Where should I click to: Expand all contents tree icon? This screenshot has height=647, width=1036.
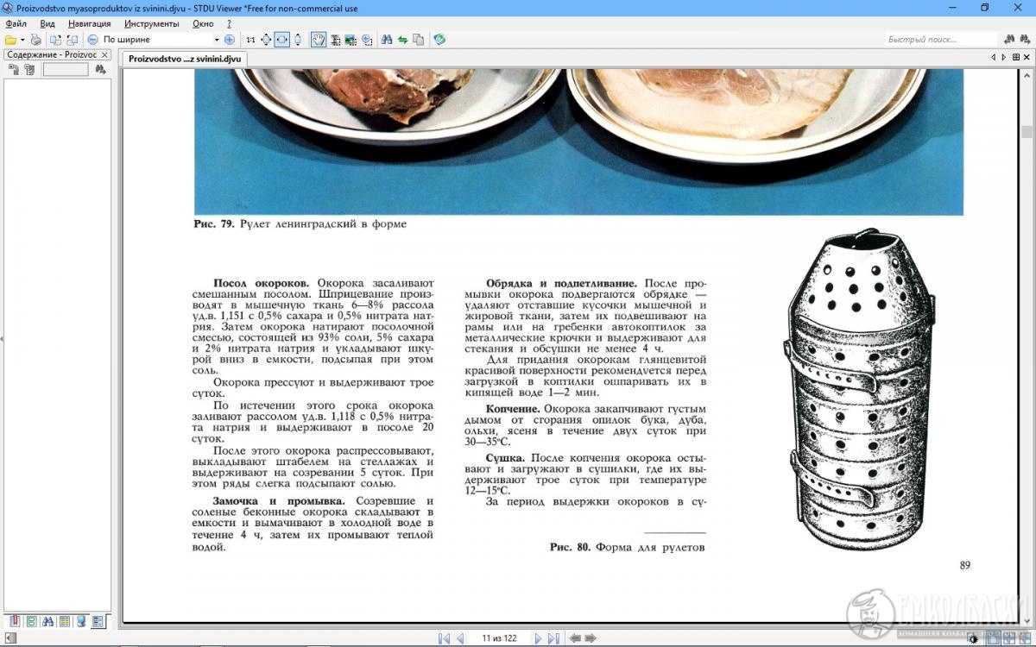click(x=15, y=70)
